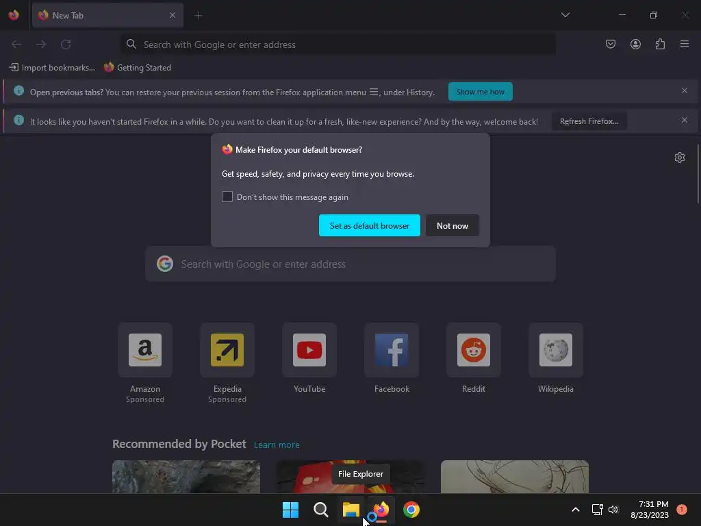Open new tab personalize gear icon
The height and width of the screenshot is (526, 701).
coord(680,158)
